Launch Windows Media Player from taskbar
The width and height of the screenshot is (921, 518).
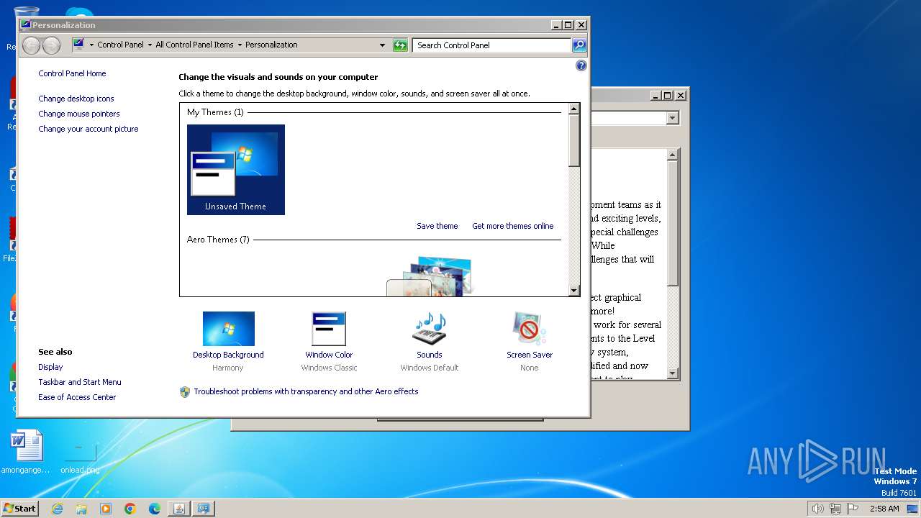[106, 509]
